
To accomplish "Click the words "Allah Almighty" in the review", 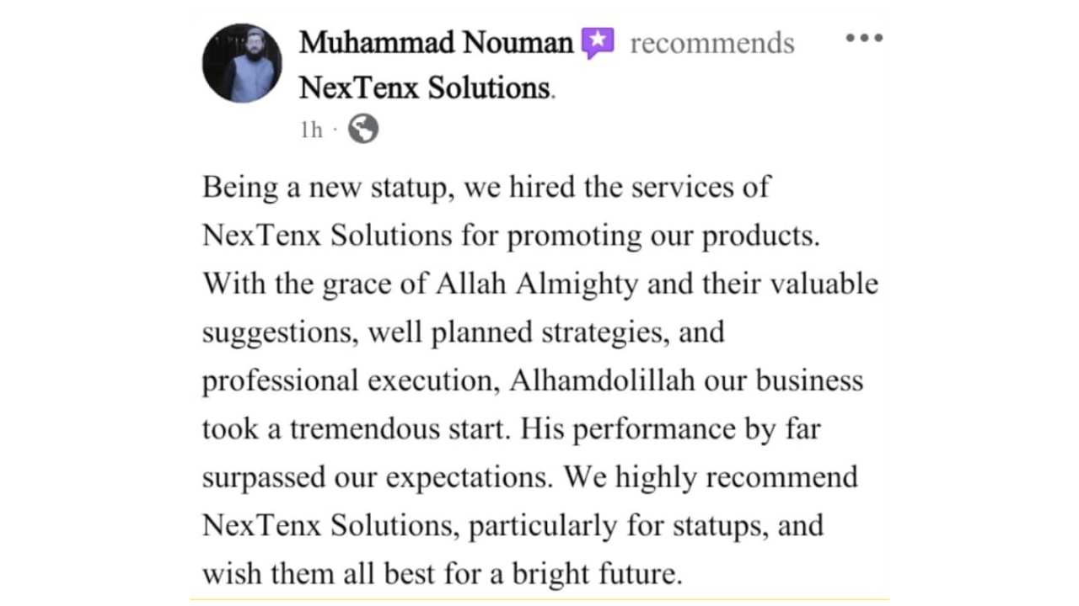I will tap(537, 284).
